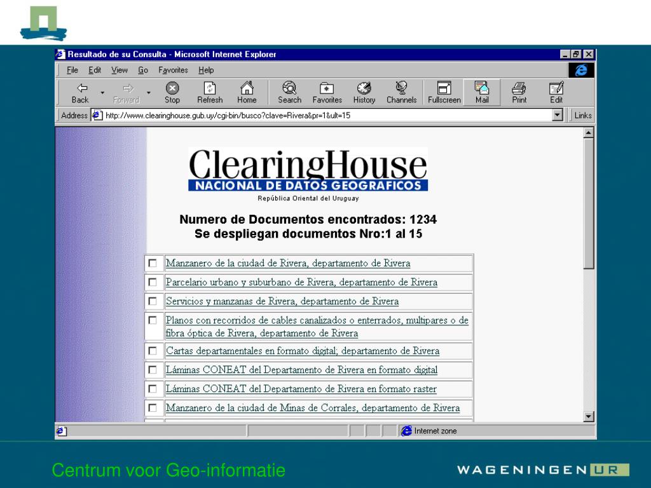651x488 pixels.
Task: Click the Internet Explorer logo throbber
Action: [581, 70]
